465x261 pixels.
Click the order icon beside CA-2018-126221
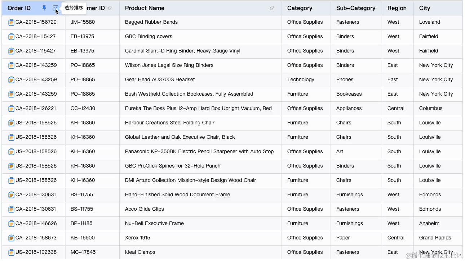[x=11, y=109]
